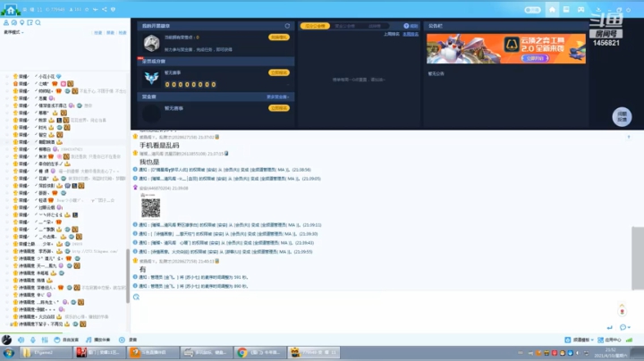644x361 pixels.
Task: Click the chat message '有'
Action: [142, 270]
